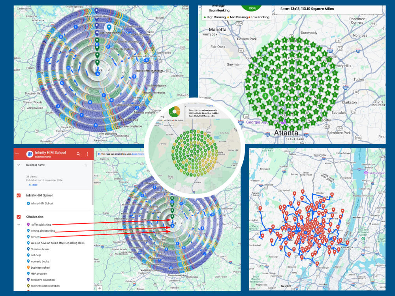The height and width of the screenshot is (296, 395).
Task: Select the 'writing, ghostwriting' list item
Action: coord(43,230)
